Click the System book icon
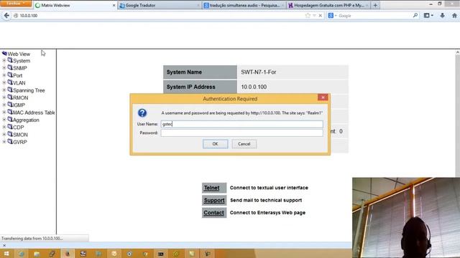The image size is (460, 258). tap(10, 60)
